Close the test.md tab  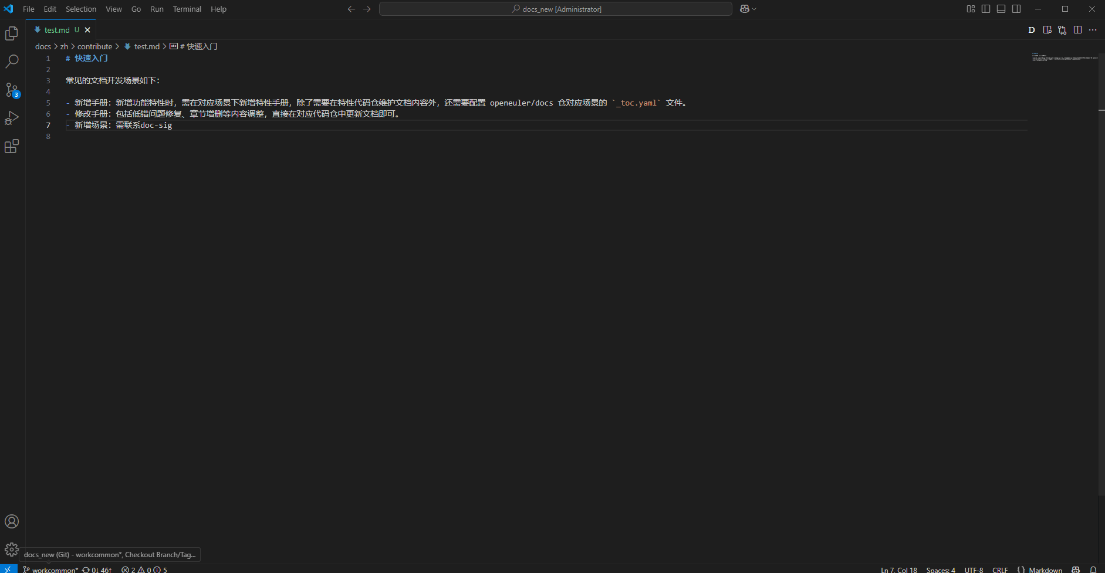(87, 30)
